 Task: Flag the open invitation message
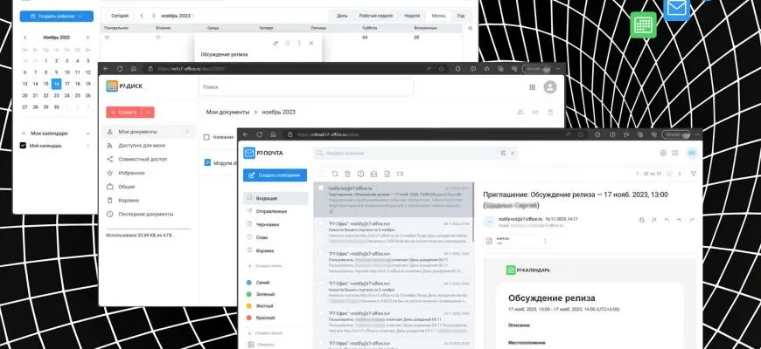click(x=654, y=220)
